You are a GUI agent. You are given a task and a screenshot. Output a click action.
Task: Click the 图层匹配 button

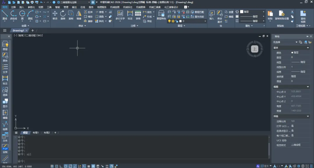197,12
